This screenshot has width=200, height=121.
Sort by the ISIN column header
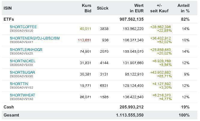coord(7,8)
